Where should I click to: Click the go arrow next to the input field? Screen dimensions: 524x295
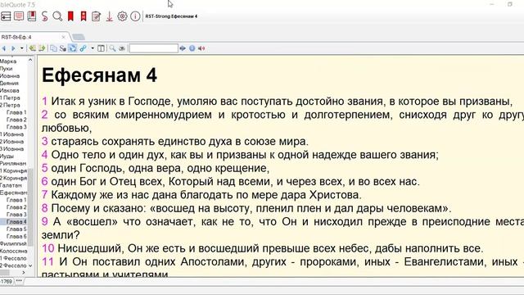pos(183,48)
